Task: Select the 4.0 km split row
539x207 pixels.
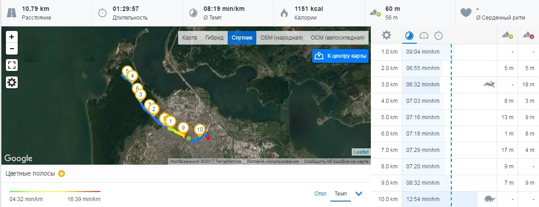Action: (455, 101)
